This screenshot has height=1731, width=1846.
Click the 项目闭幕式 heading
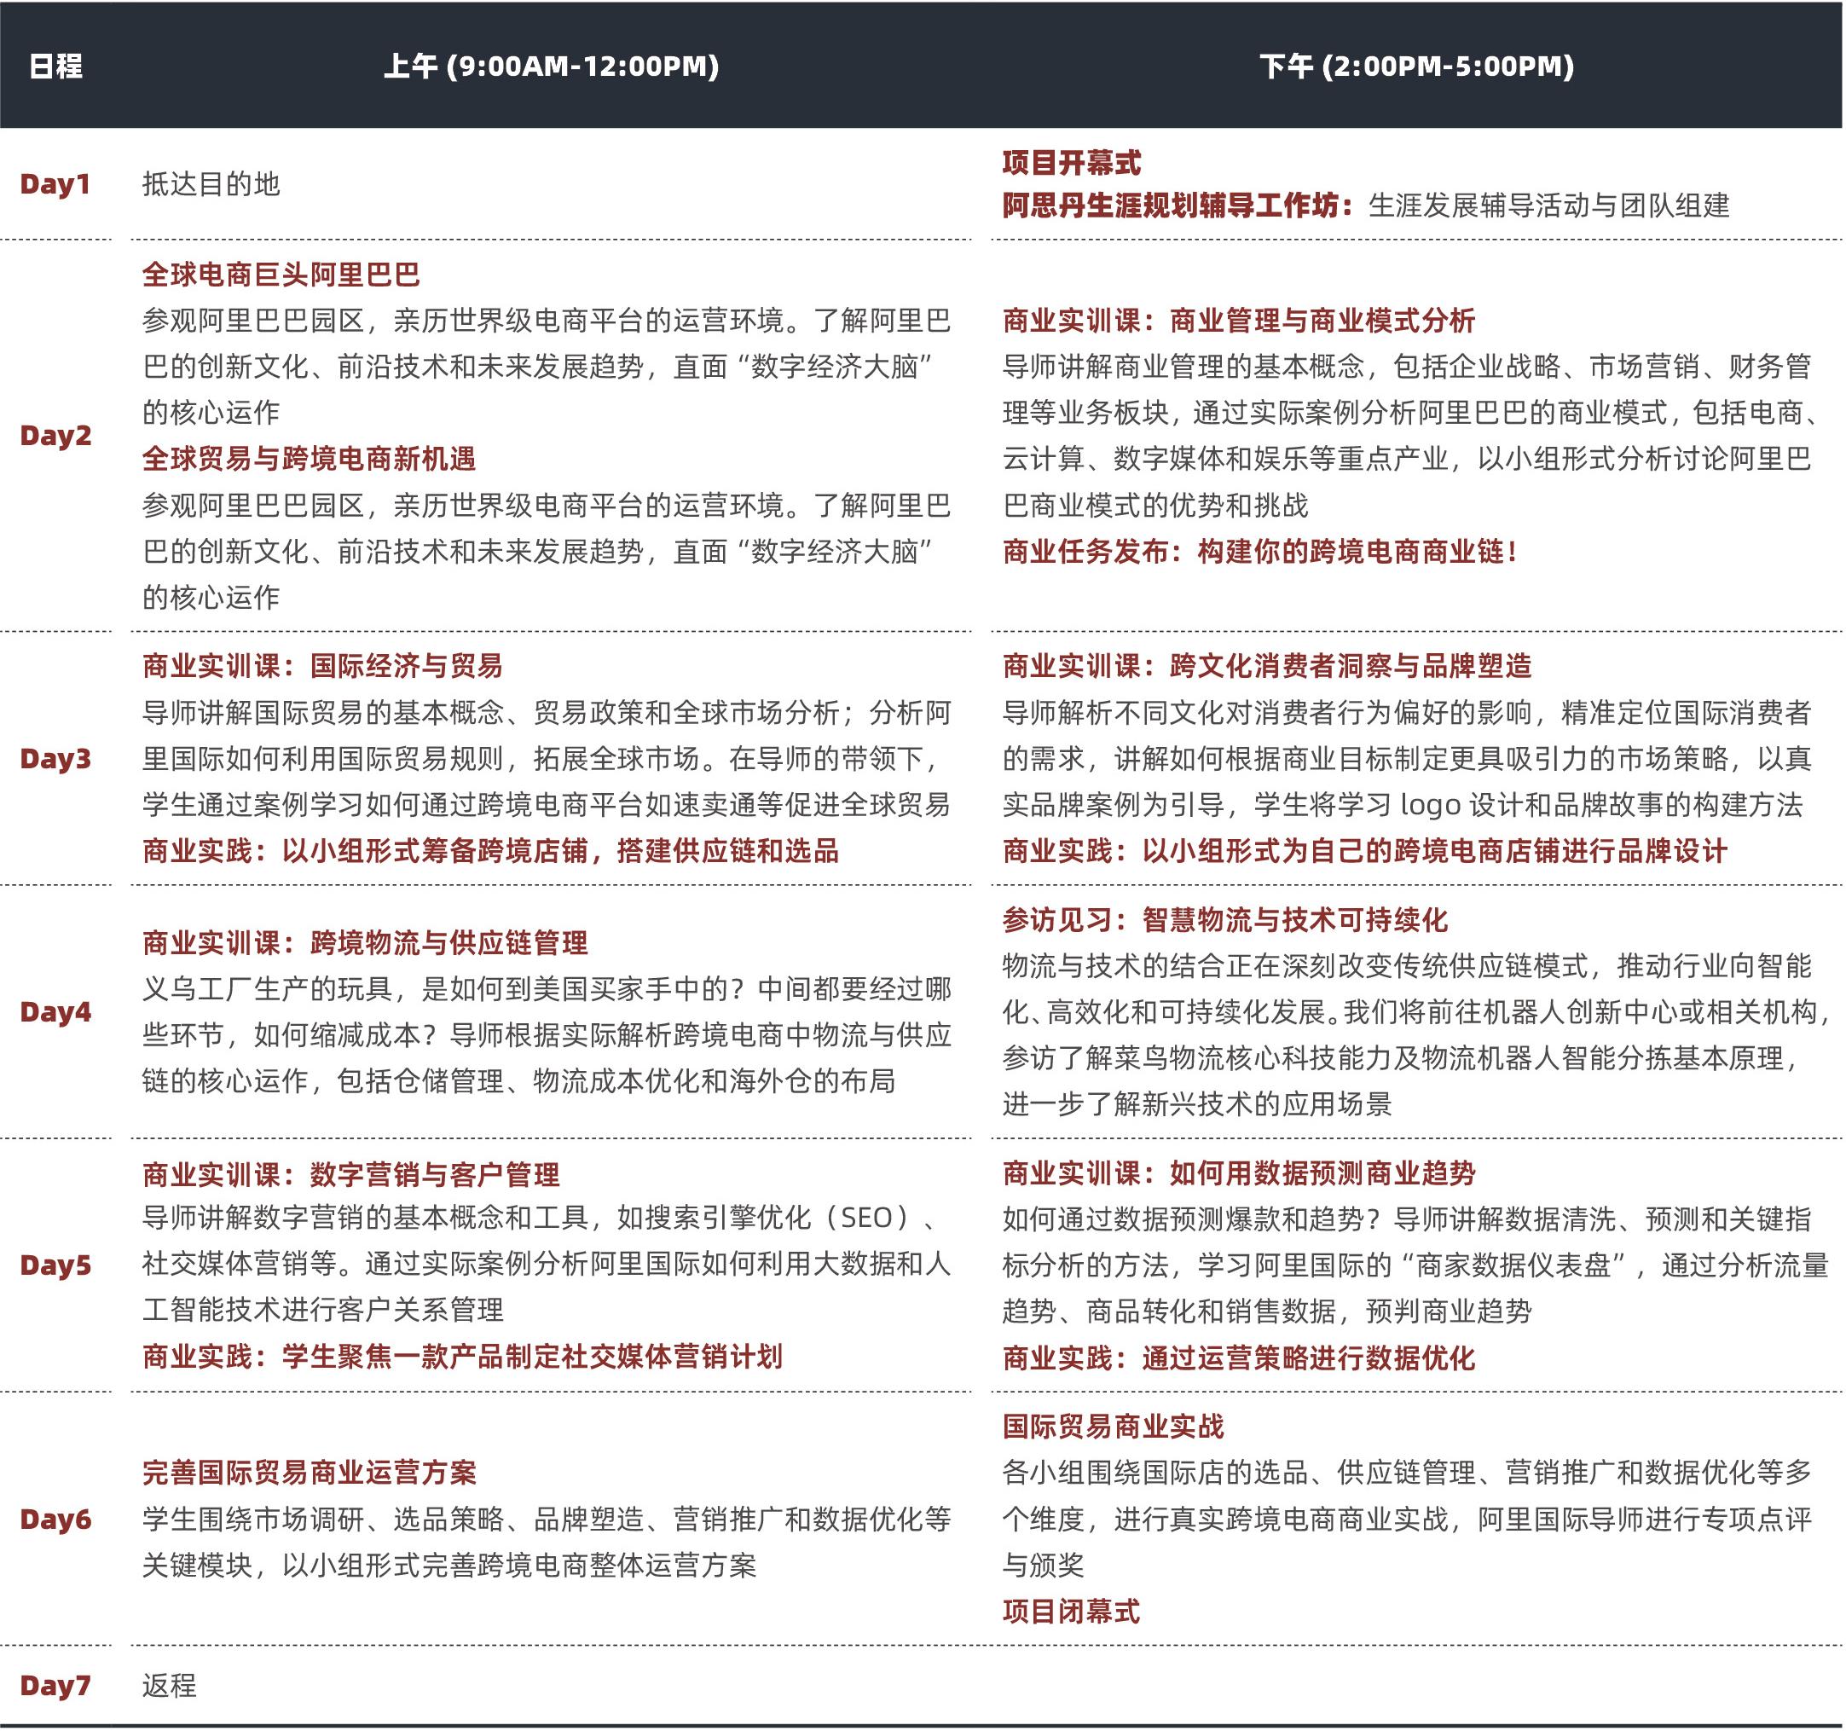point(1071,1612)
